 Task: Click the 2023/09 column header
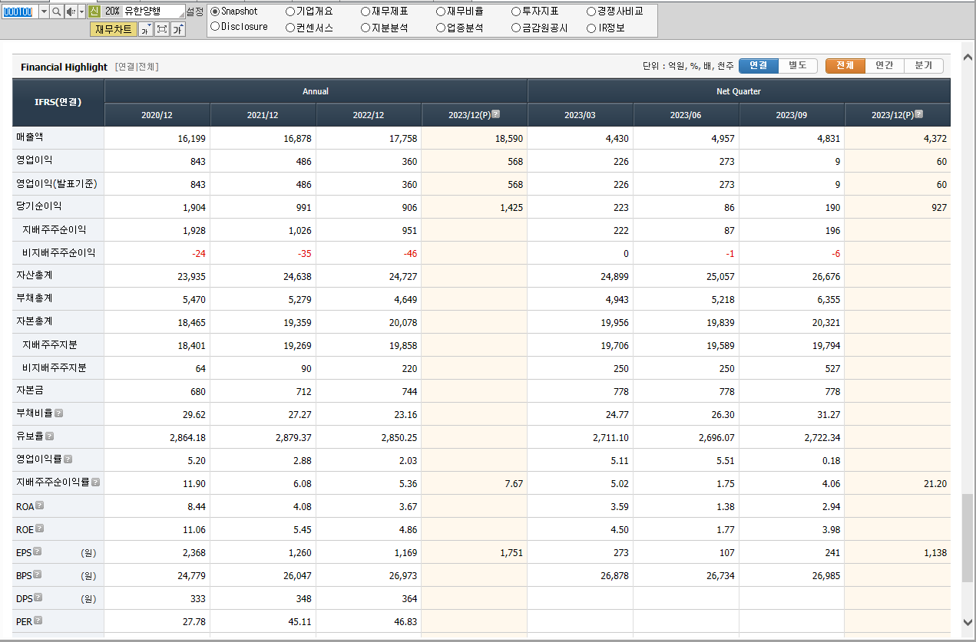tap(792, 115)
